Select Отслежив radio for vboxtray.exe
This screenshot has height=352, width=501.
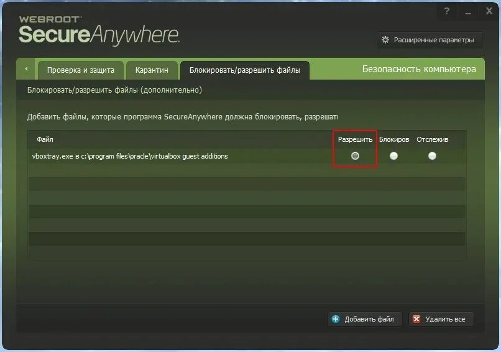click(x=432, y=155)
